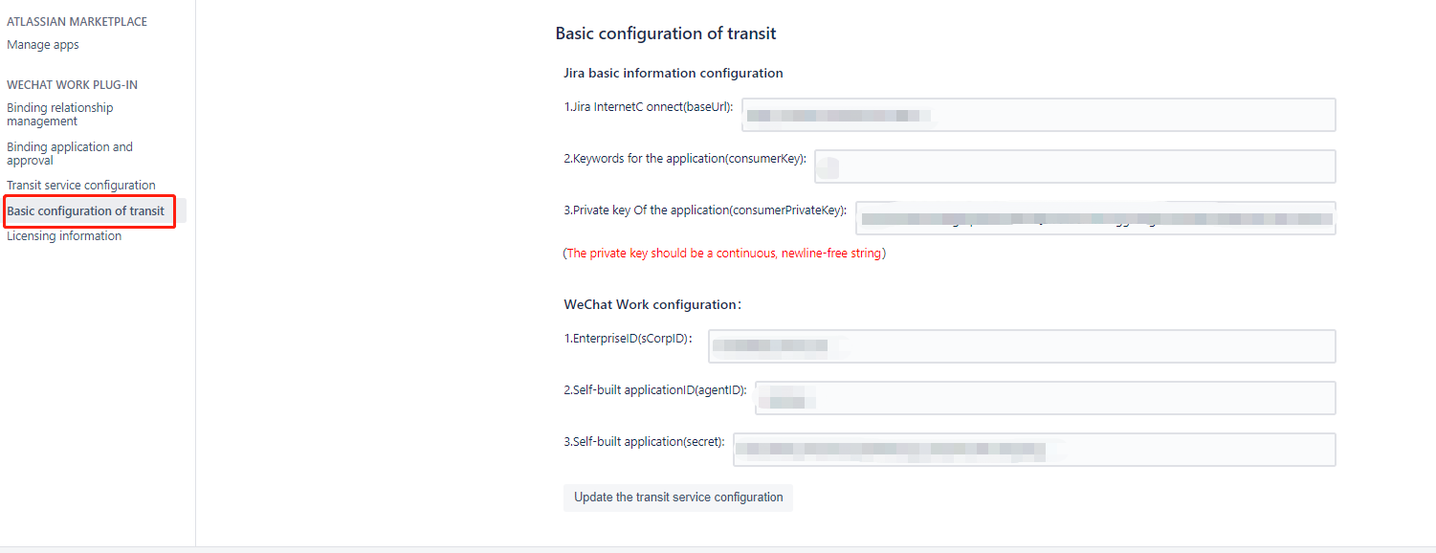This screenshot has width=1436, height=553.
Task: Click the WeChat Work configuration heading
Action: click(x=652, y=305)
